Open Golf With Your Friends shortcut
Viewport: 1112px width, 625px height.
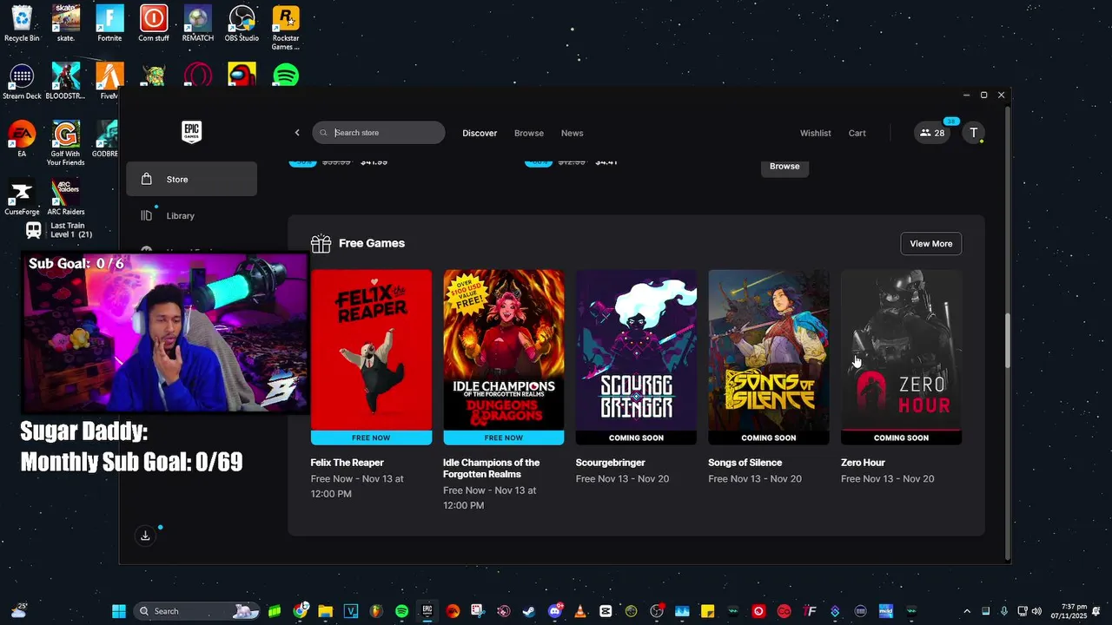(66, 143)
